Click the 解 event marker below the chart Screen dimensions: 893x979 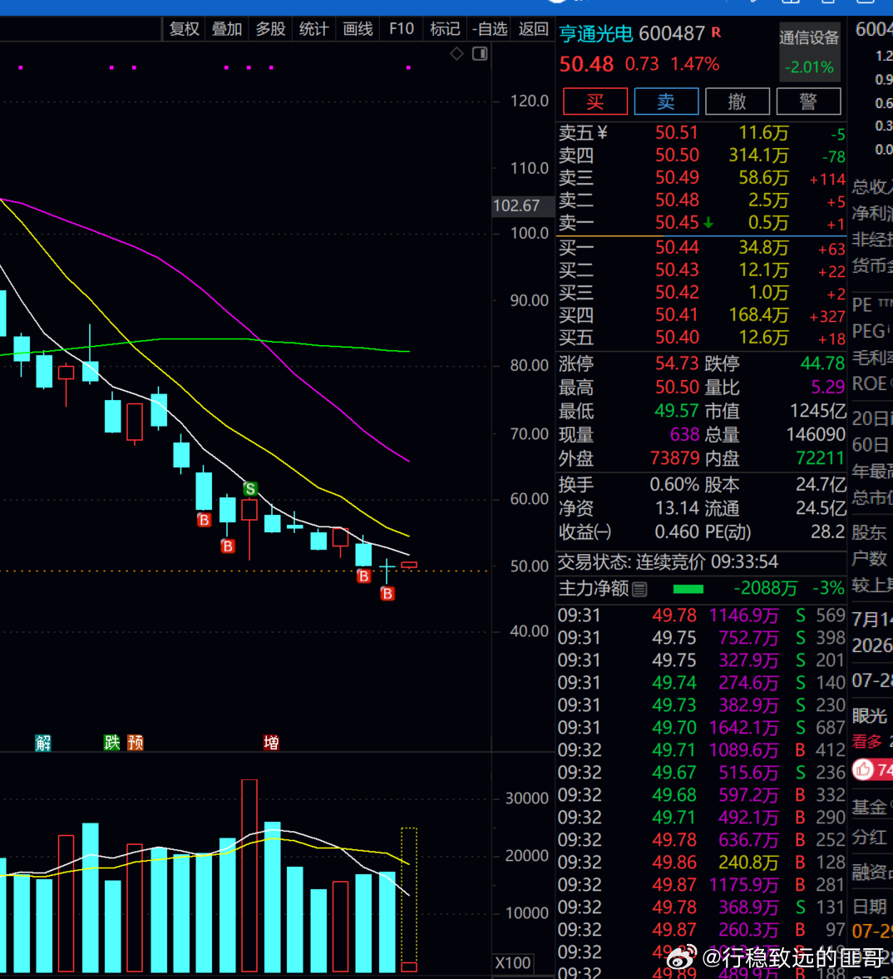(x=43, y=743)
